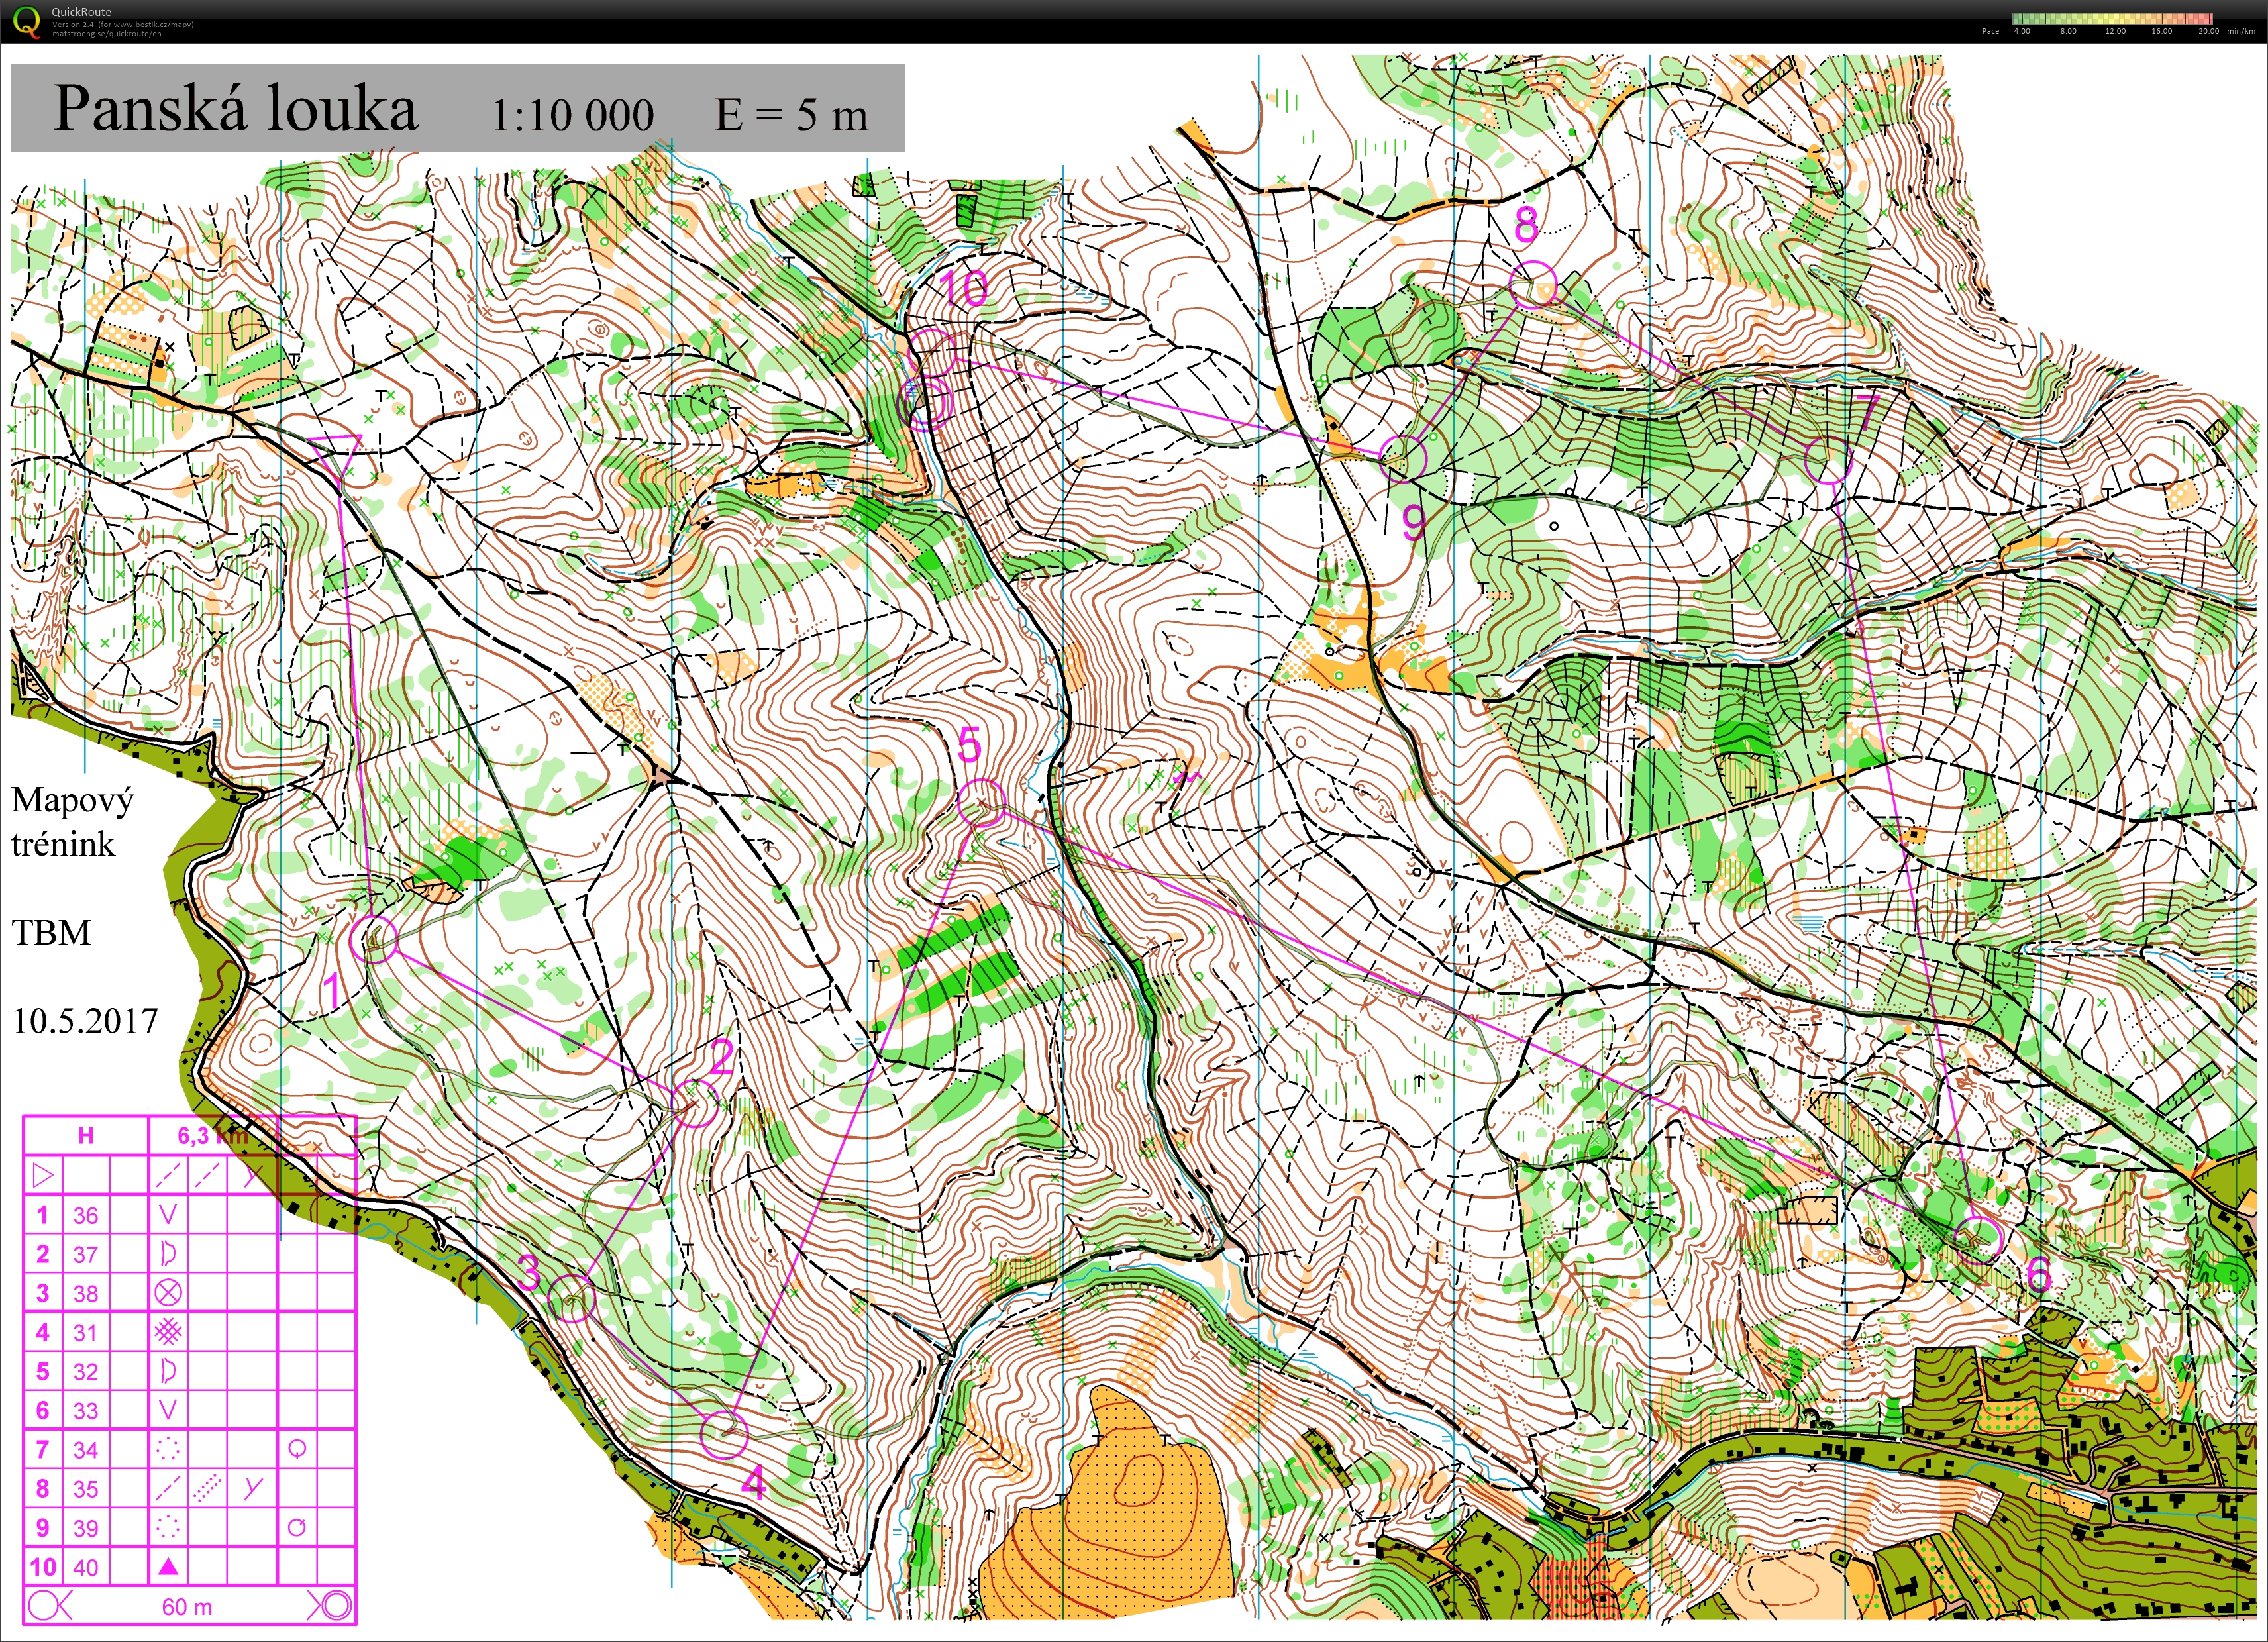Viewport: 2268px width, 1642px height.
Task: Click control circle 4 on the map
Action: coord(724,1434)
